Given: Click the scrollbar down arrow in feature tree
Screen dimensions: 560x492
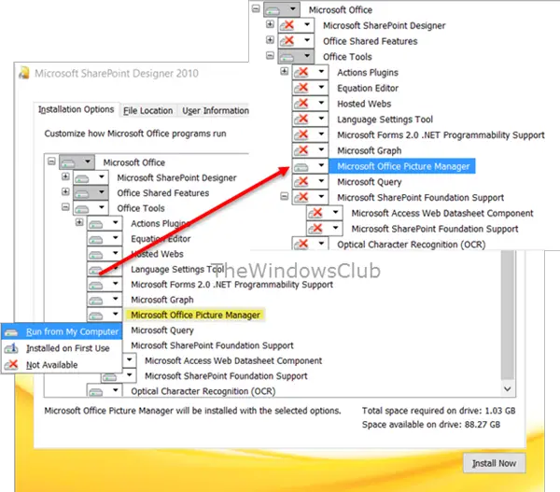Looking at the screenshot, I should click(508, 388).
